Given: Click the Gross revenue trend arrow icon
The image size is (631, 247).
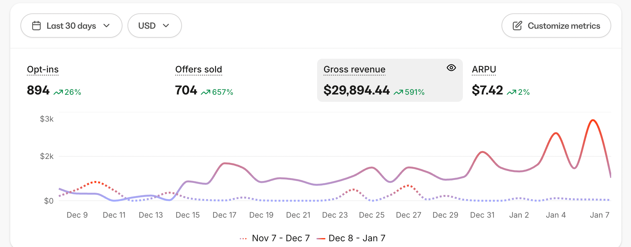Looking at the screenshot, I should tap(398, 93).
